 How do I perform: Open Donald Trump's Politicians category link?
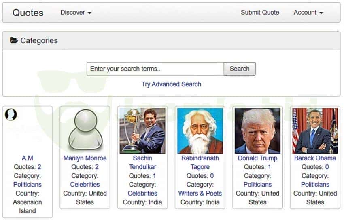coord(257,184)
